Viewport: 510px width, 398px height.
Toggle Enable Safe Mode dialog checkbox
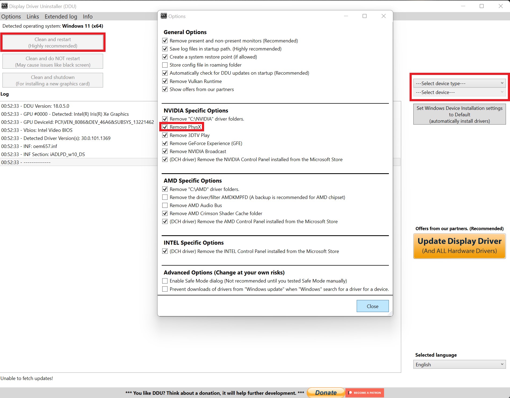tap(165, 281)
